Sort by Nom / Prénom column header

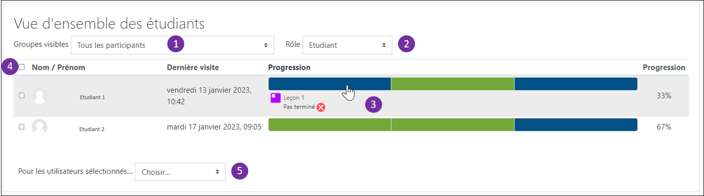point(58,67)
